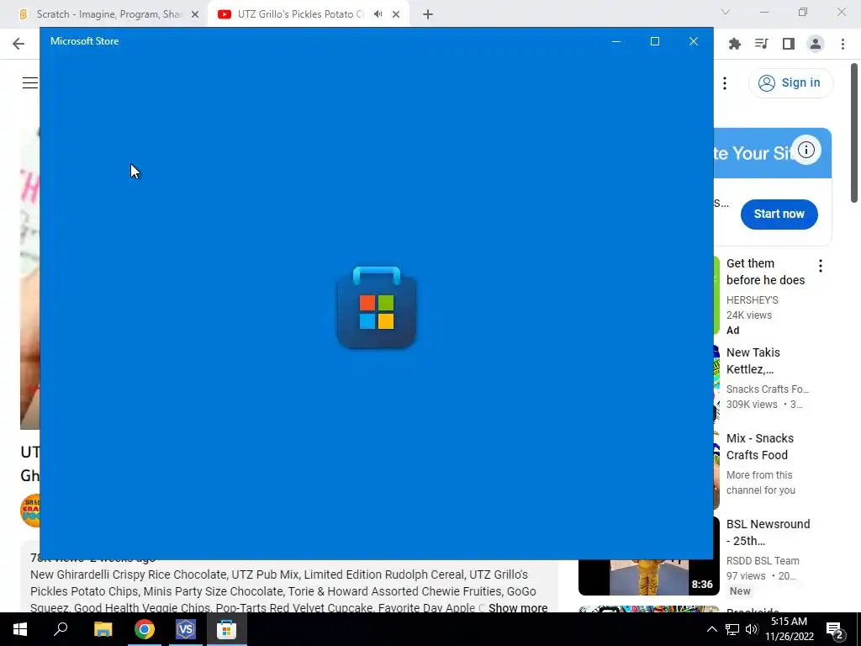The width and height of the screenshot is (861, 646).
Task: Expand description with Show more
Action: (518, 607)
